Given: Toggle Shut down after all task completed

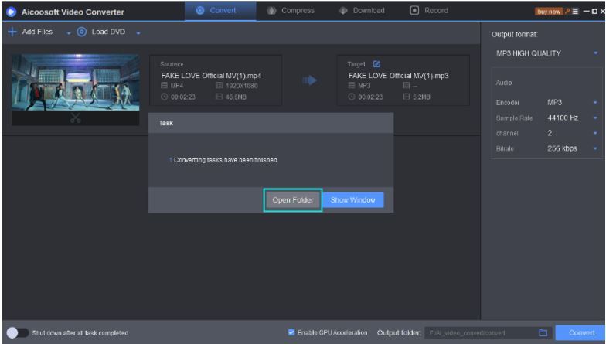Looking at the screenshot, I should point(17,332).
